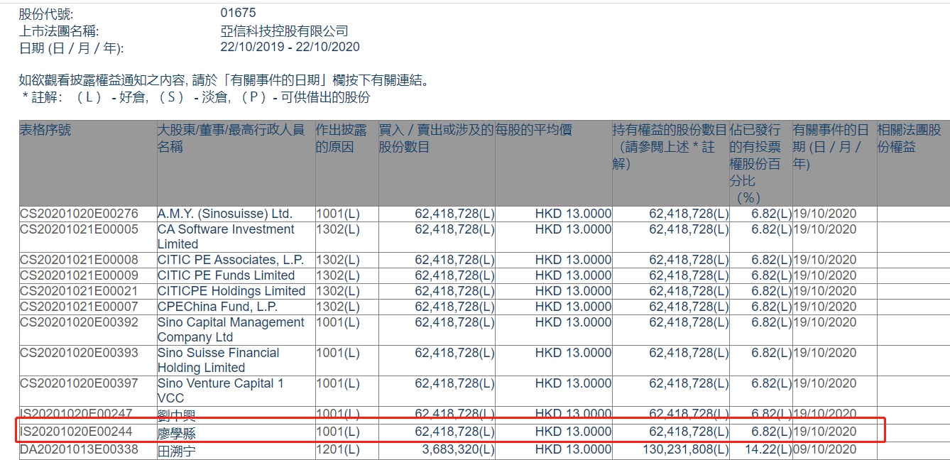Open 19/10/2020 date in CITICPE Holdings row
Image resolution: width=950 pixels, height=460 pixels.
[825, 291]
